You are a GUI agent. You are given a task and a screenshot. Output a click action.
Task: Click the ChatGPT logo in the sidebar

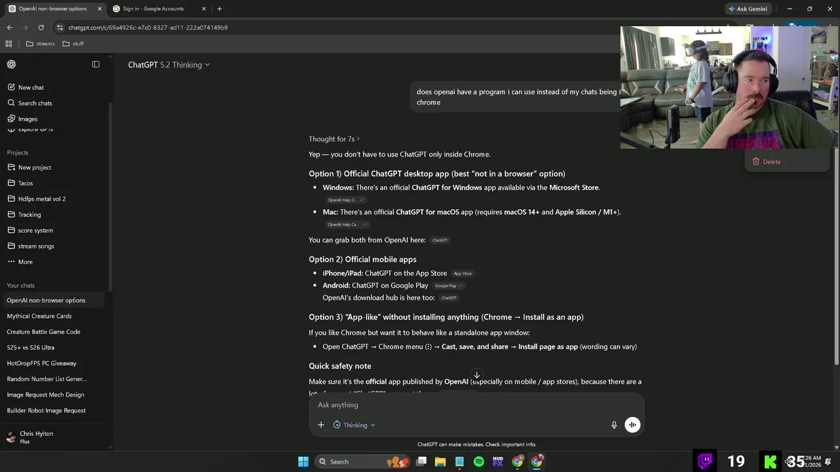coord(11,64)
